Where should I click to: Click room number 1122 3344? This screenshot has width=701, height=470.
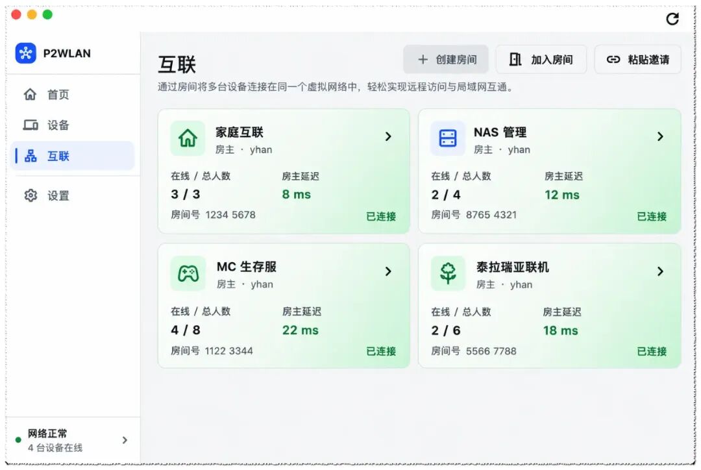(x=228, y=351)
